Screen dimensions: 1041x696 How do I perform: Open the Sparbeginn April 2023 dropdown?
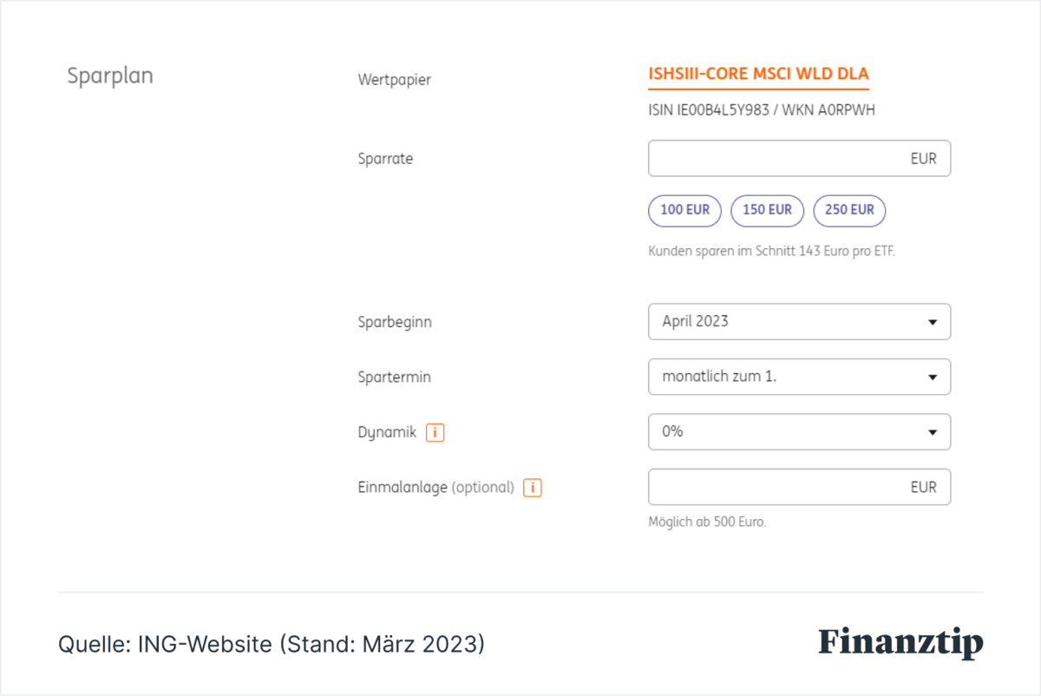(799, 321)
